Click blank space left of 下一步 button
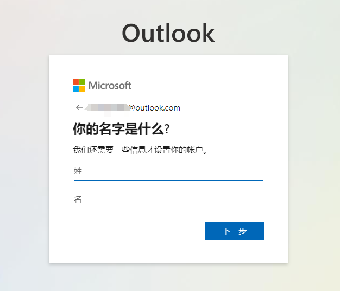 coord(139,231)
